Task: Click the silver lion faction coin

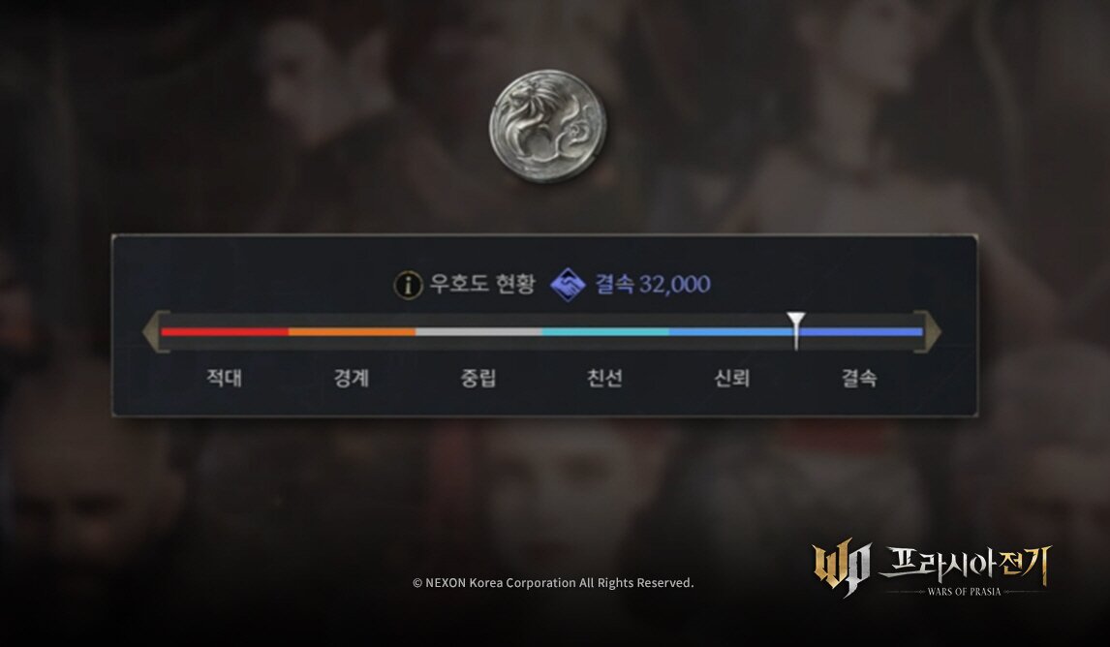Action: tap(547, 125)
